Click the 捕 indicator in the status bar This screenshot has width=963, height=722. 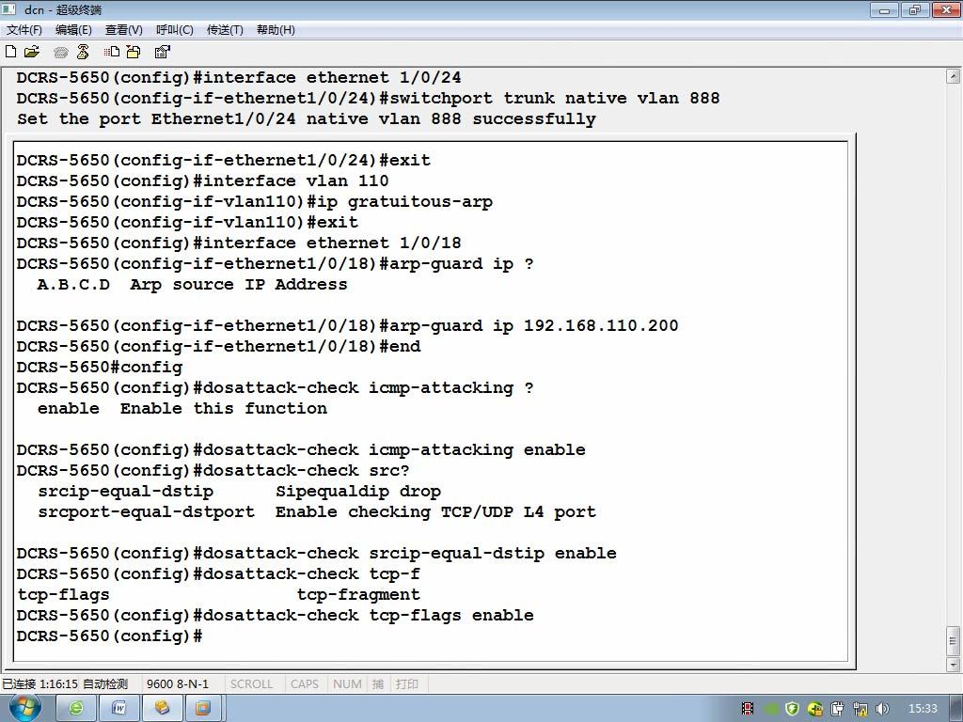coord(378,684)
